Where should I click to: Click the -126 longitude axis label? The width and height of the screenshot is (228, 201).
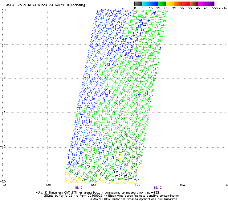[x=136, y=185]
